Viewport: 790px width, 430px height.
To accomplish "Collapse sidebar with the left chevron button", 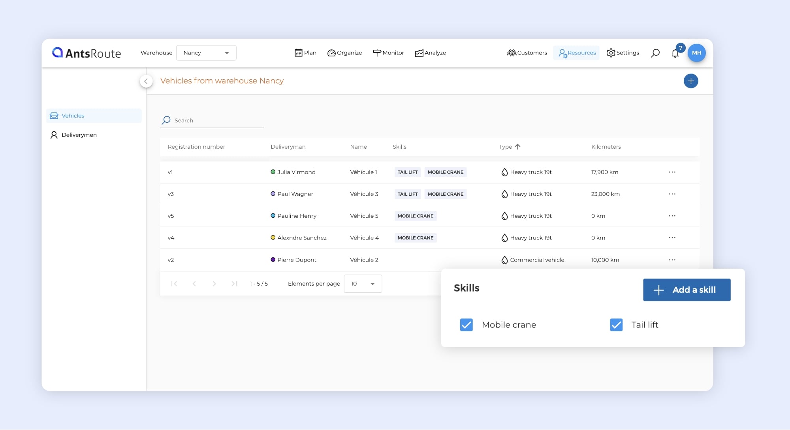I will (x=146, y=81).
